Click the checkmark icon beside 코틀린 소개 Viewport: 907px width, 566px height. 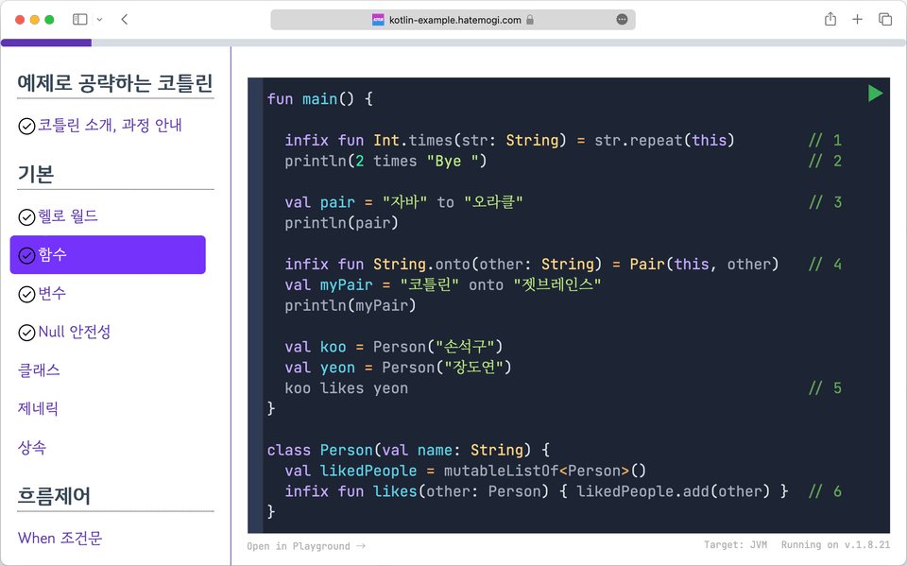[x=26, y=126]
